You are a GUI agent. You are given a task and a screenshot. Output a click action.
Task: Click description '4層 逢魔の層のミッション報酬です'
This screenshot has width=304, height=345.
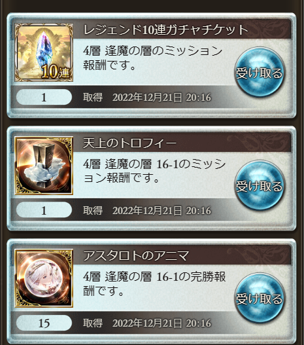pos(153,58)
